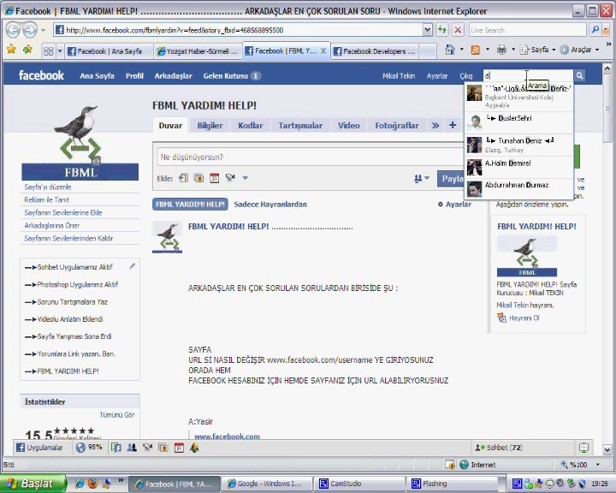This screenshot has width=616, height=493.
Task: Switch to CamStudio taskbar window
Action: click(x=359, y=484)
